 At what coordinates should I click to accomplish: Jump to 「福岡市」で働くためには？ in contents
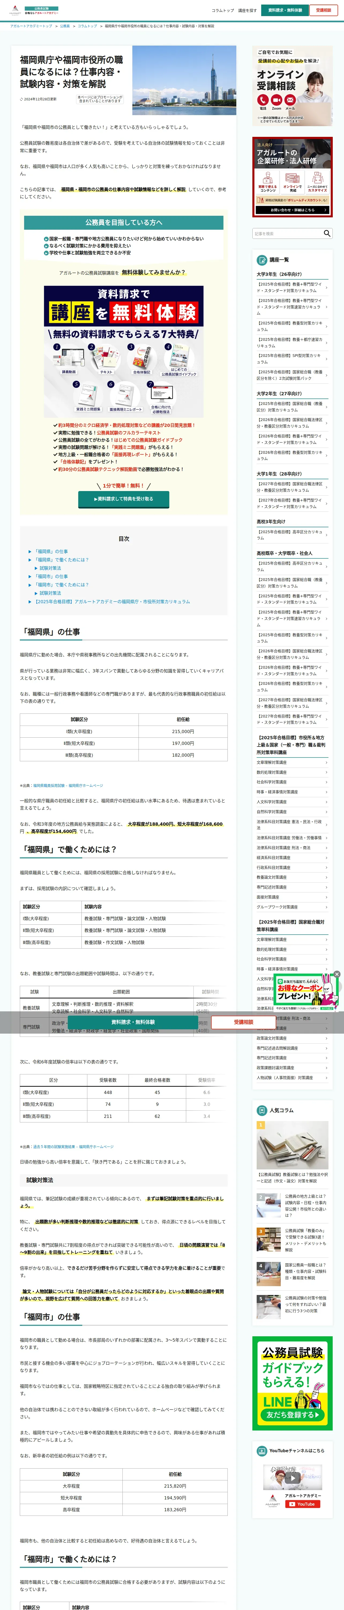pyautogui.click(x=61, y=584)
